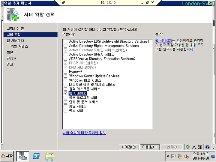Click the 漢 Hanja conversion icon

click(200, 147)
